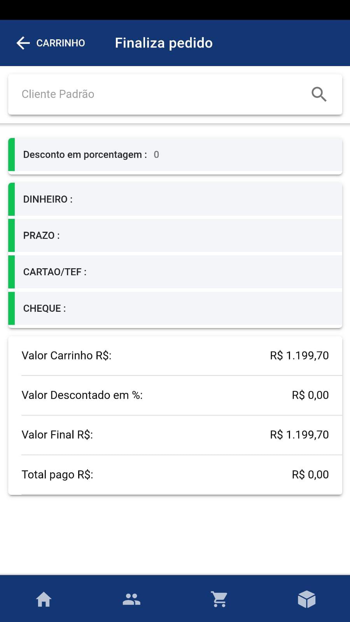
Task: Open the home tab icon
Action: [x=44, y=599]
